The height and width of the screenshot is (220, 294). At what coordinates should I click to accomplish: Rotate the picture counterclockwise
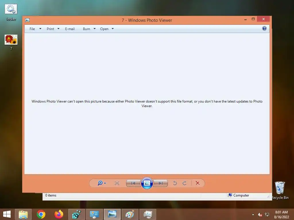click(x=175, y=183)
